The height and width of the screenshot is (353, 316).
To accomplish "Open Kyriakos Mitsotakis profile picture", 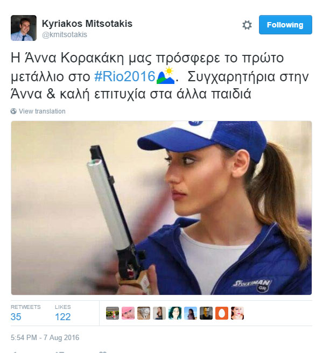I will pyautogui.click(x=24, y=28).
